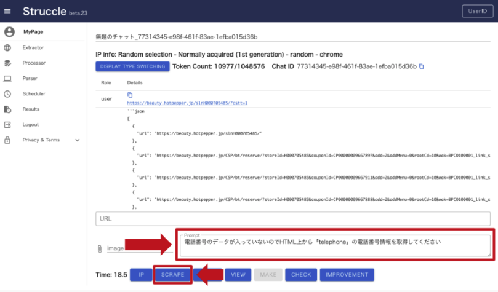Go to Processor page
Screen dimensions: 498x292
click(34, 63)
